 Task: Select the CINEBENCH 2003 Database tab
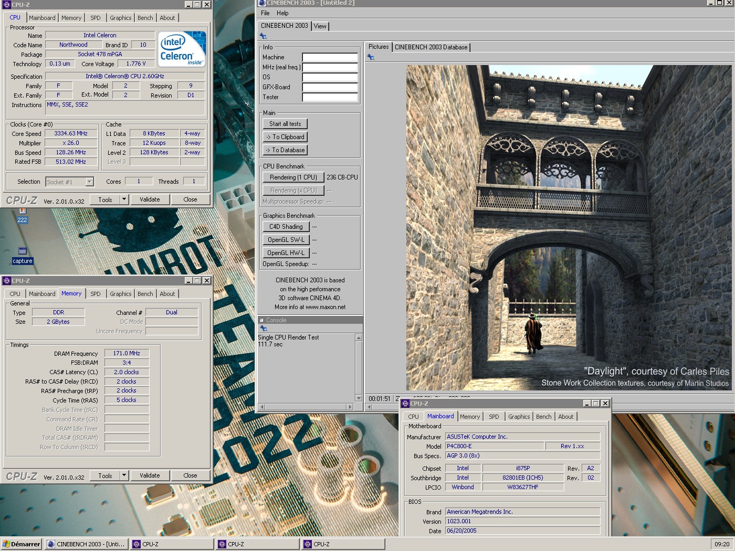(x=431, y=47)
